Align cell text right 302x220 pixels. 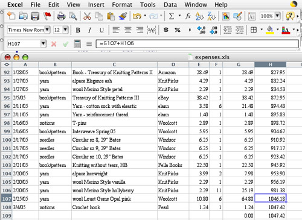click(140, 30)
